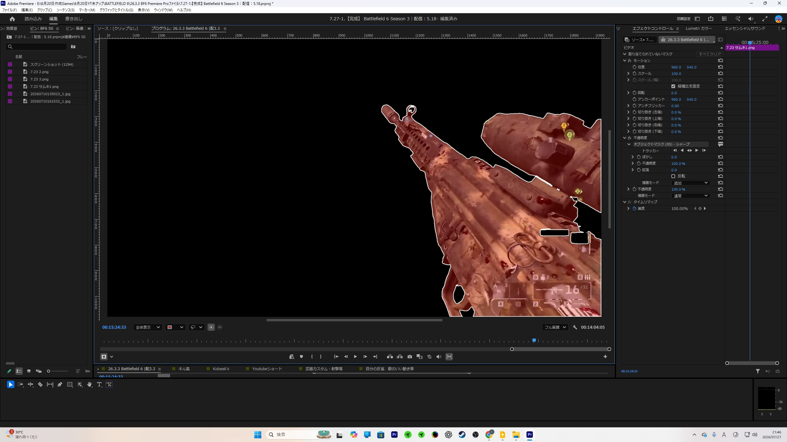Select the Track Select Forward tool
This screenshot has width=787, height=442.
click(x=20, y=384)
